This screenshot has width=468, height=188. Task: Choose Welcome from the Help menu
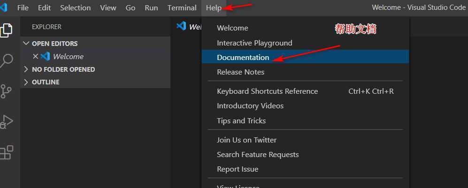click(305, 28)
